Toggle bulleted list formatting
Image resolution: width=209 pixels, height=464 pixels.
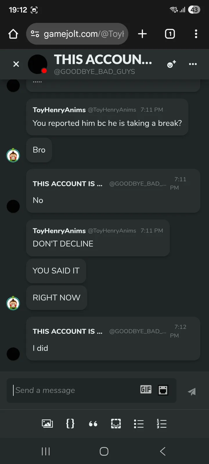click(x=139, y=424)
